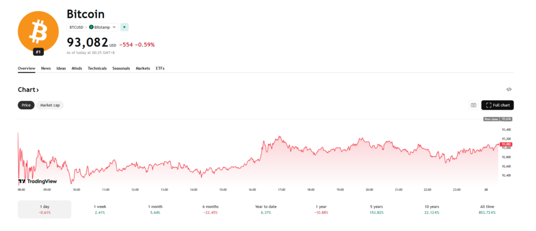
Task: Show the All time price range
Action: [x=486, y=209]
